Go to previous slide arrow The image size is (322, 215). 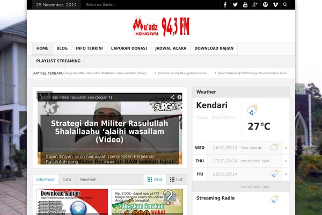[41, 95]
